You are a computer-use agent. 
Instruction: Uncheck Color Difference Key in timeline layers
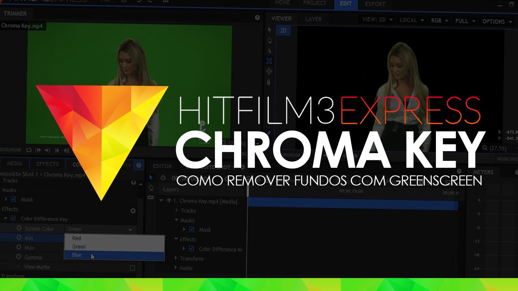click(191, 249)
